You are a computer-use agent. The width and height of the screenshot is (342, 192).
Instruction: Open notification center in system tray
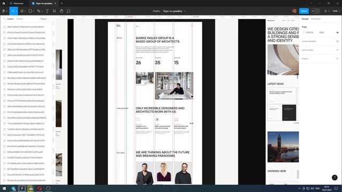(x=336, y=188)
